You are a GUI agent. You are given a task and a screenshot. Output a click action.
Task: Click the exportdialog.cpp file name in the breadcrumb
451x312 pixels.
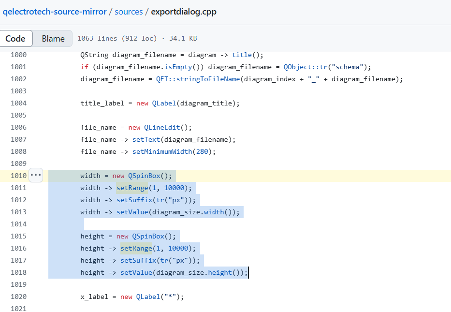point(184,12)
